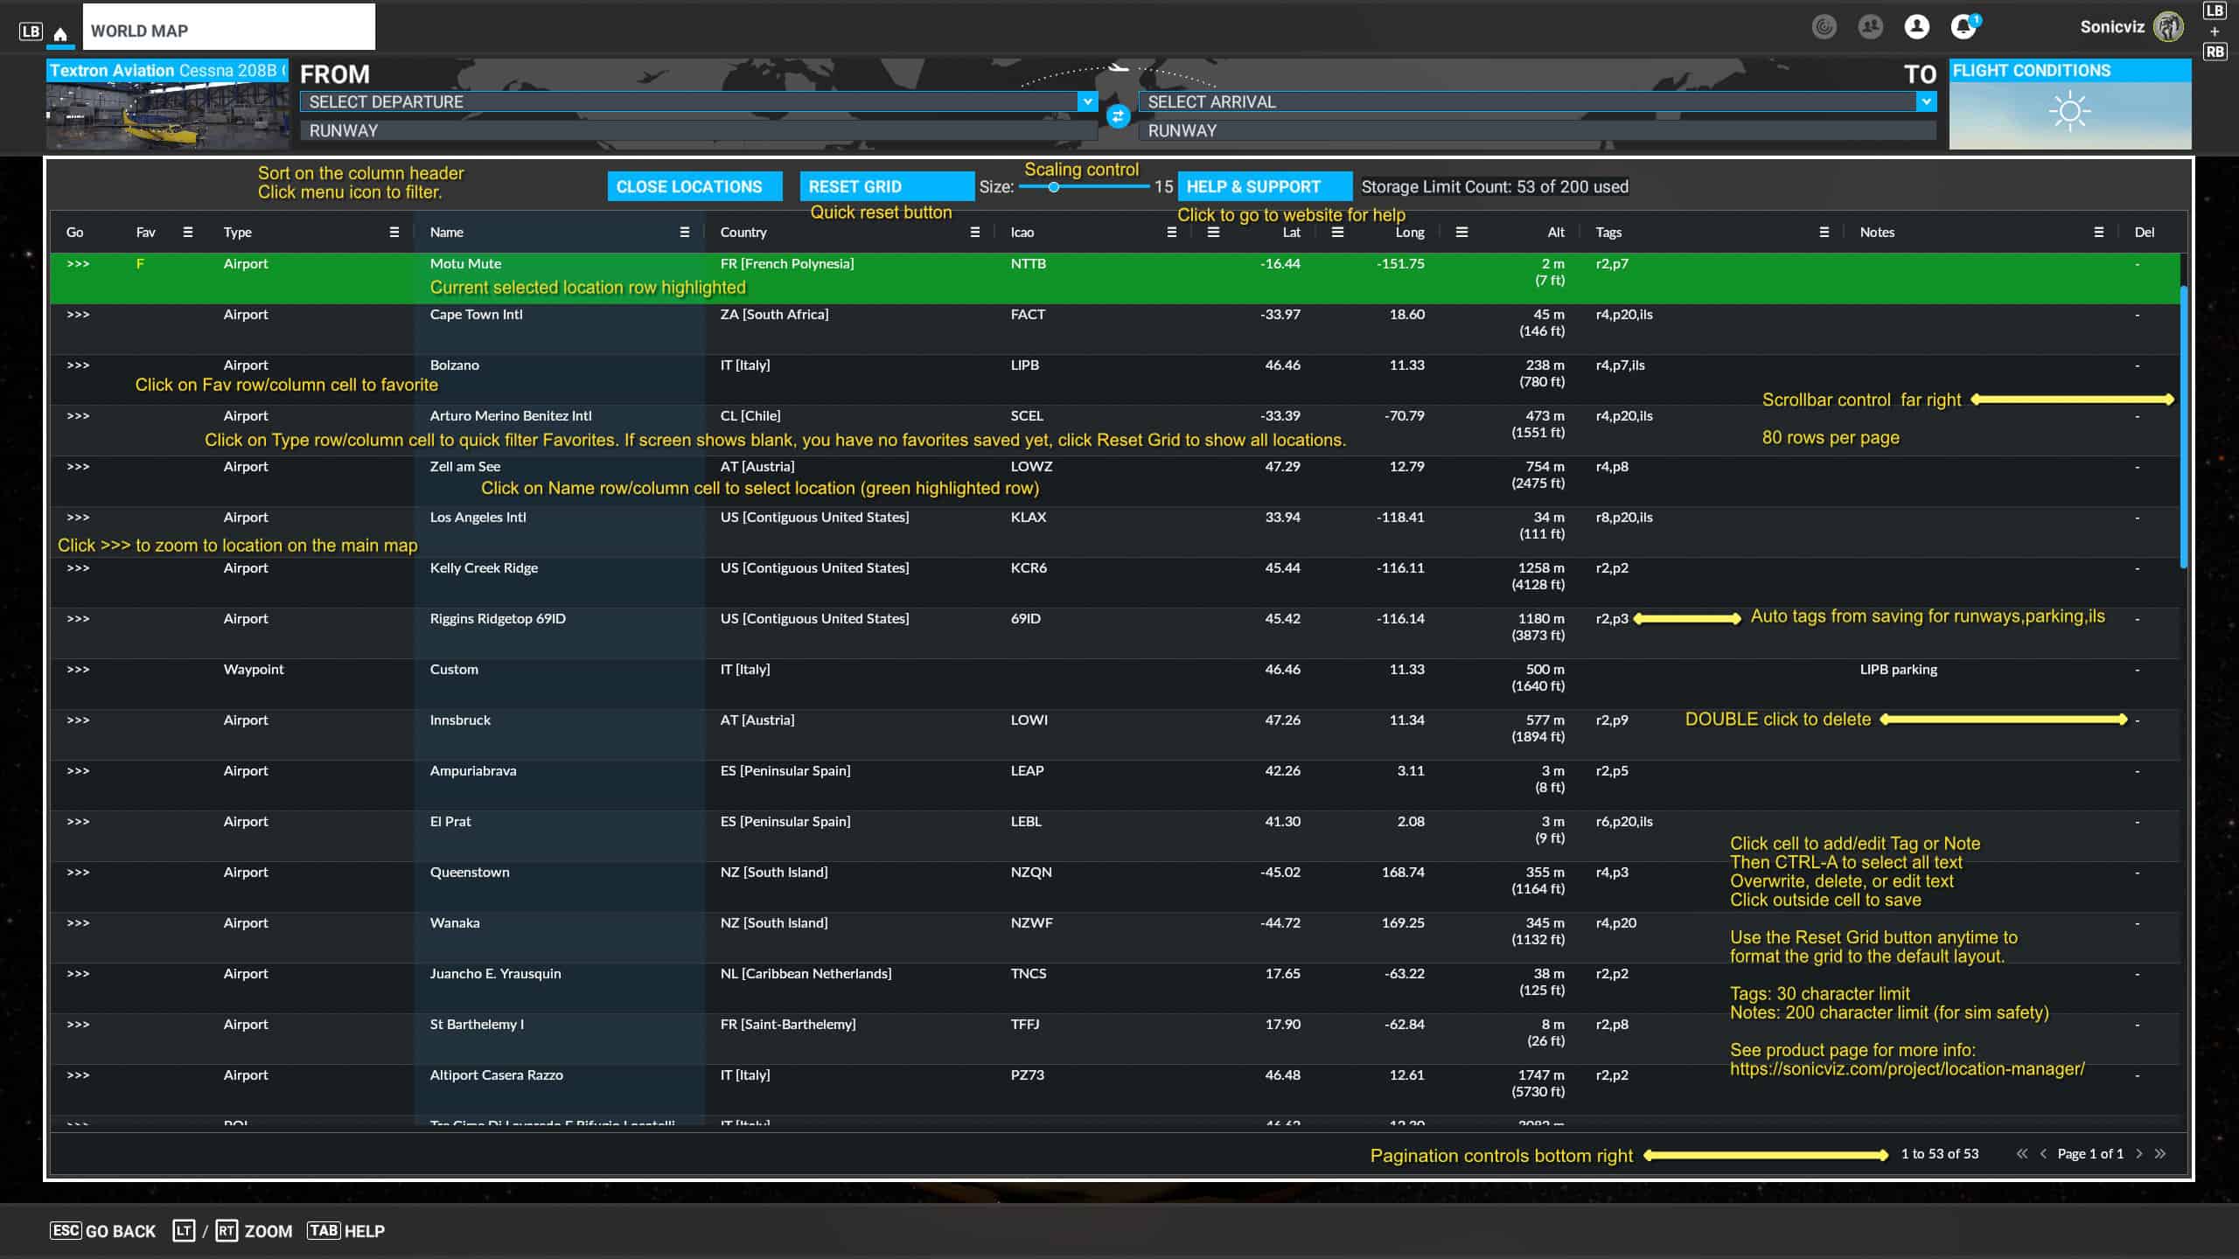Viewport: 2239px width, 1259px height.
Task: Toggle favorite on the Motu Mute row
Action: pyautogui.click(x=140, y=264)
